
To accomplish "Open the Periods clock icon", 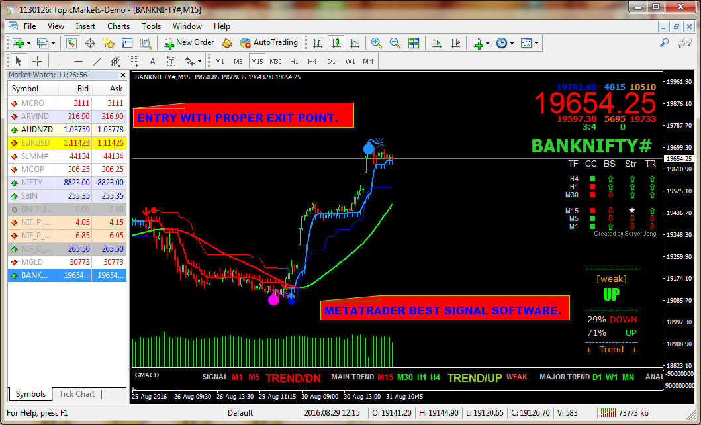I will click(502, 43).
